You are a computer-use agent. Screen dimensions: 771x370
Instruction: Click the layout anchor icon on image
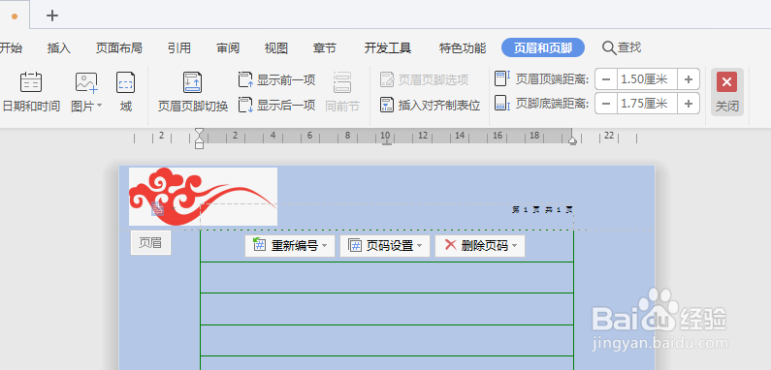[x=157, y=209]
